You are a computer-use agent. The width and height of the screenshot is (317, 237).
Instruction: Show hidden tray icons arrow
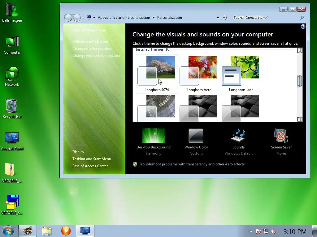251,231
